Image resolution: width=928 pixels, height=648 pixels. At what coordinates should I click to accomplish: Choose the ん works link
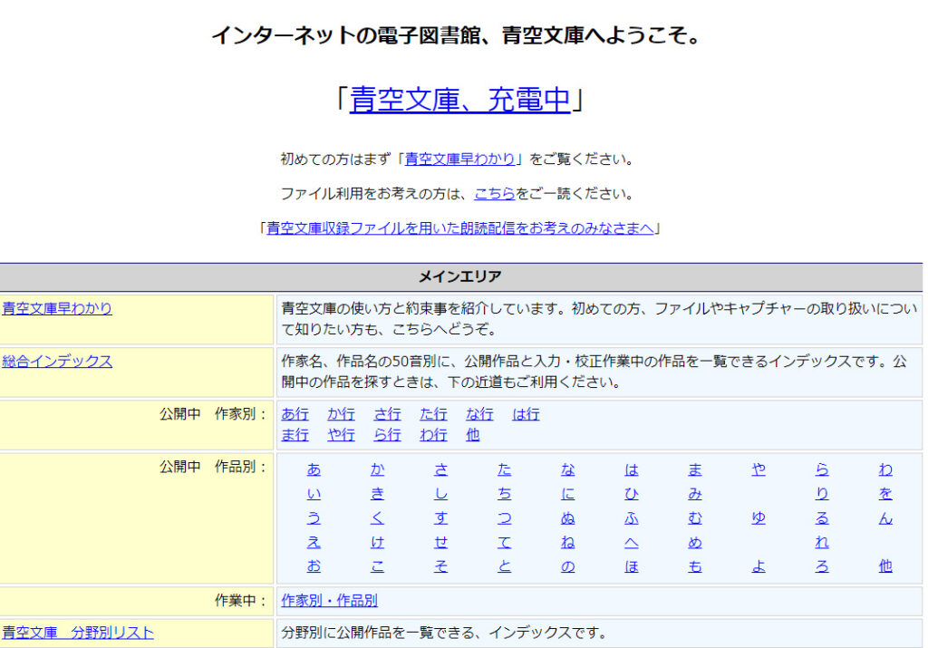coord(885,518)
